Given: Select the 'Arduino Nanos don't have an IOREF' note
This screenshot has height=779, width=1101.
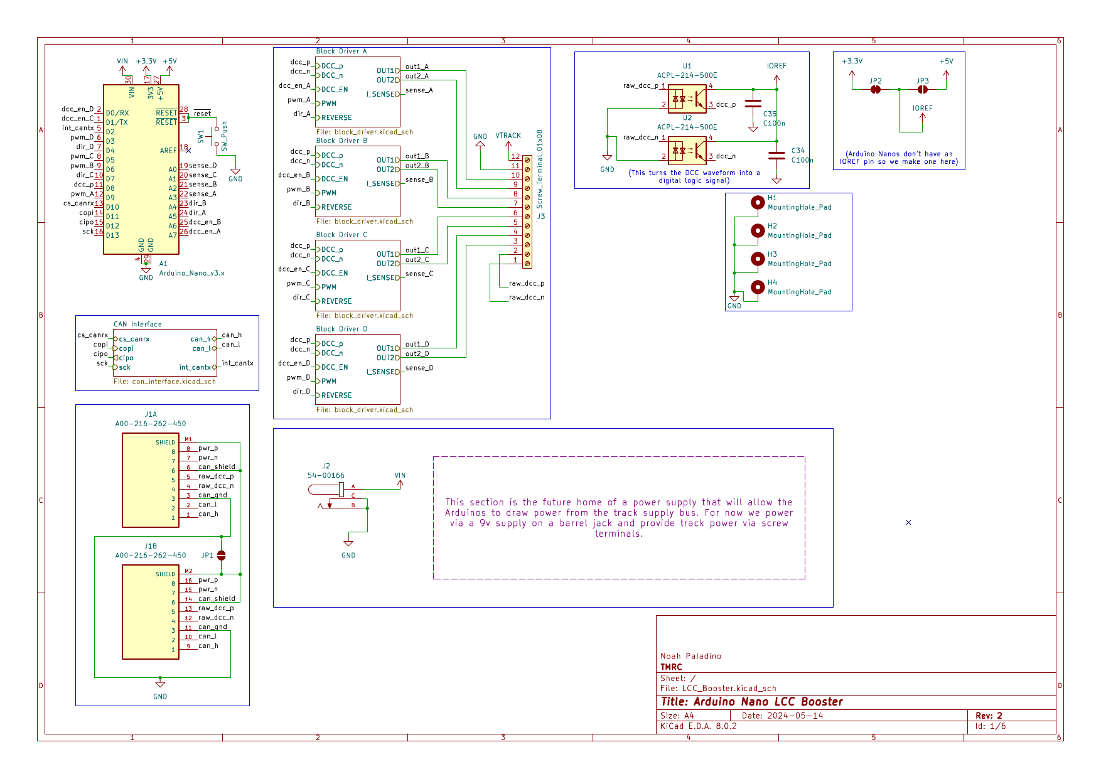Looking at the screenshot, I should 899,158.
